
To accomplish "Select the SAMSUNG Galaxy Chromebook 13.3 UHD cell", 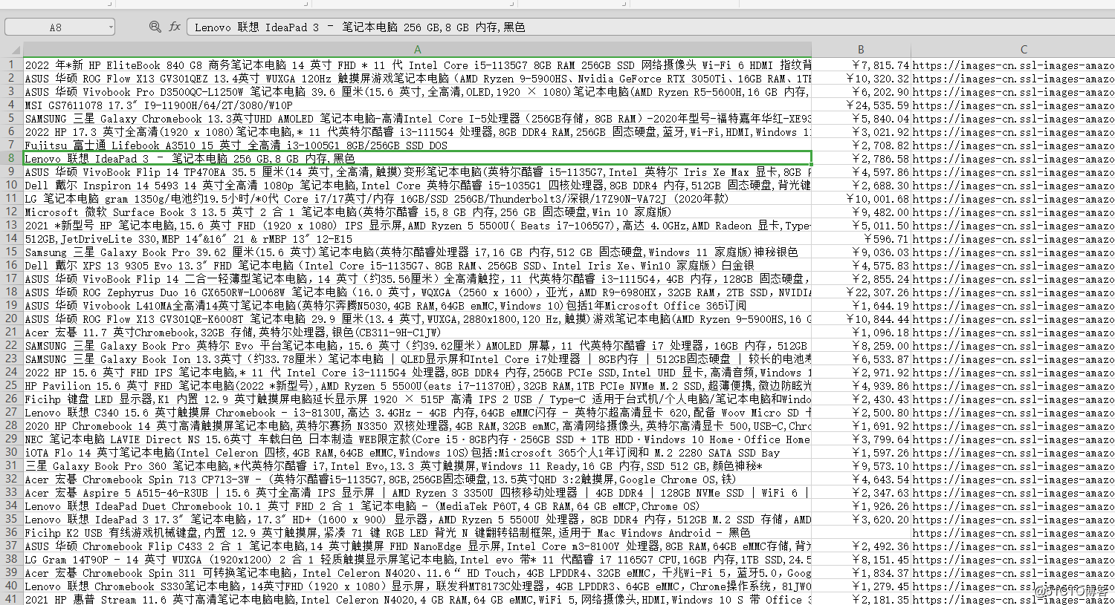I will click(417, 118).
